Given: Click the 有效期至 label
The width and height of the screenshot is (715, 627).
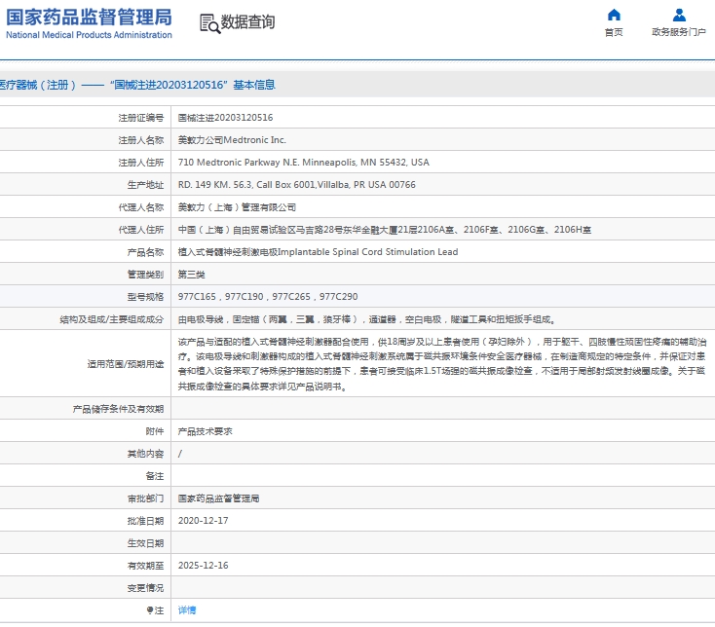Looking at the screenshot, I should click(x=145, y=566).
